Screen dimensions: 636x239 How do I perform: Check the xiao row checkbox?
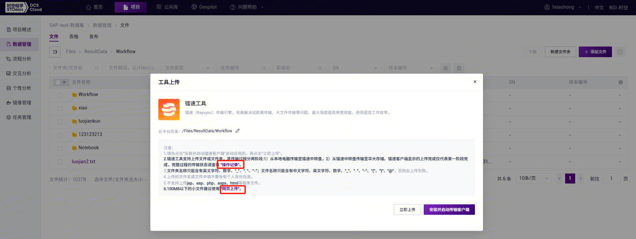(60, 109)
